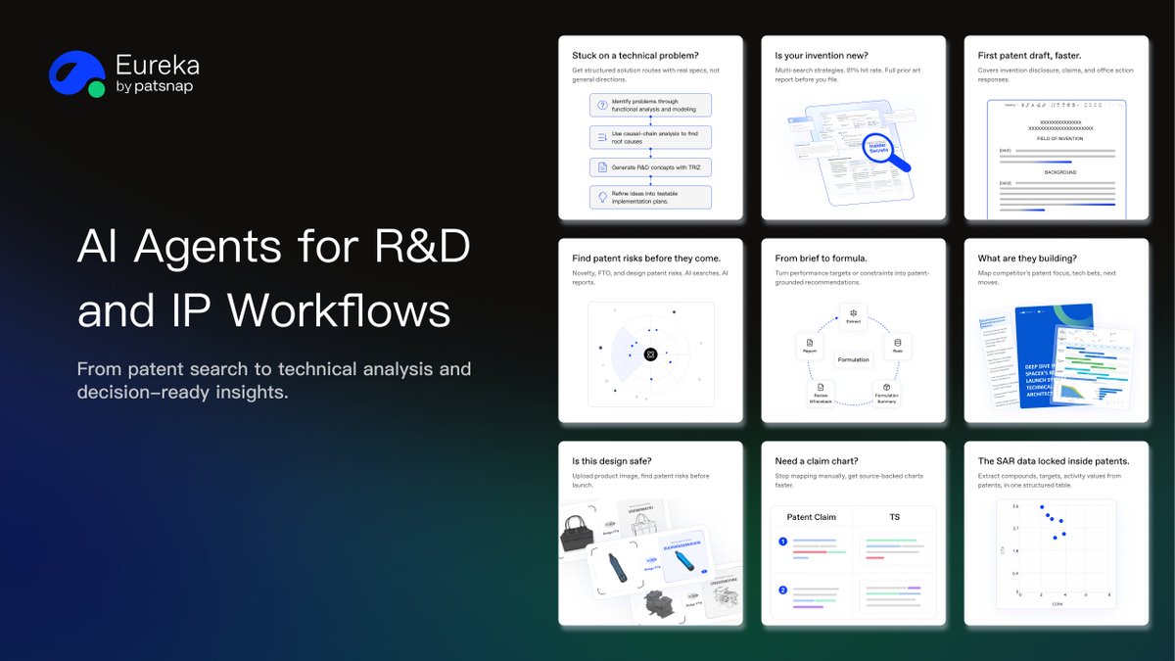Image resolution: width=1175 pixels, height=661 pixels.
Task: Click the Eureka by Patsnap logo
Action: coord(124,74)
